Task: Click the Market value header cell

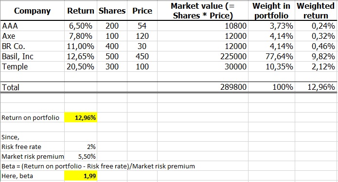Action: (x=203, y=11)
